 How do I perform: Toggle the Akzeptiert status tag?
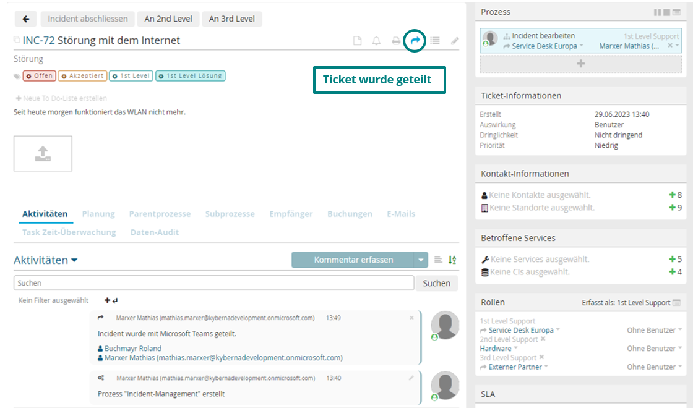click(84, 75)
